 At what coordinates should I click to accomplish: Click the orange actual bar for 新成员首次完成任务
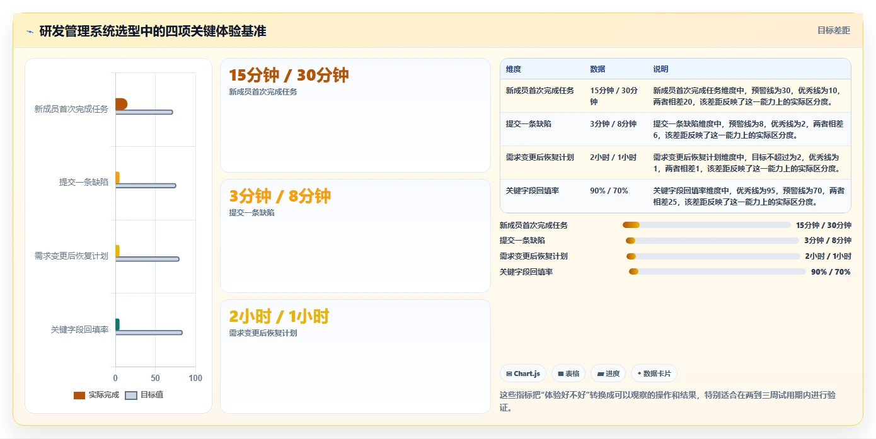click(x=121, y=104)
